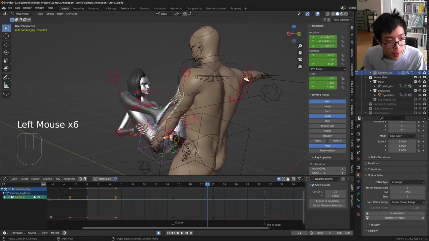Screen dimensions: 429x241
Task: Enable the Show Cursor checkbox
Action: [x=313, y=185]
